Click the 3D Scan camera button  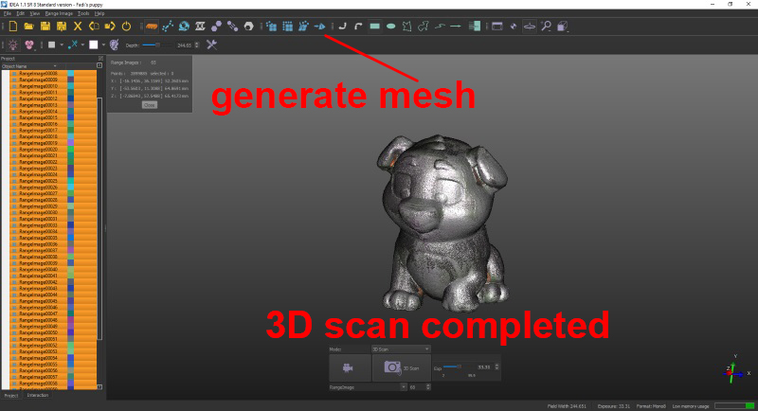click(x=401, y=368)
